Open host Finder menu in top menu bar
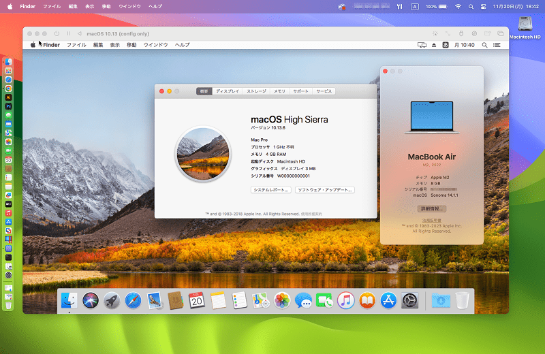 [27, 6]
